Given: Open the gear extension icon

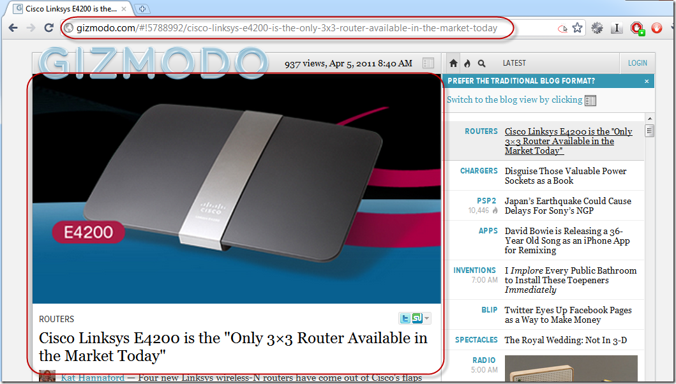Looking at the screenshot, I should click(x=597, y=28).
